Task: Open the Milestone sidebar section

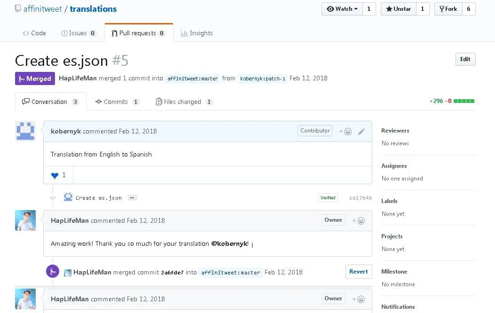Action: tap(394, 272)
